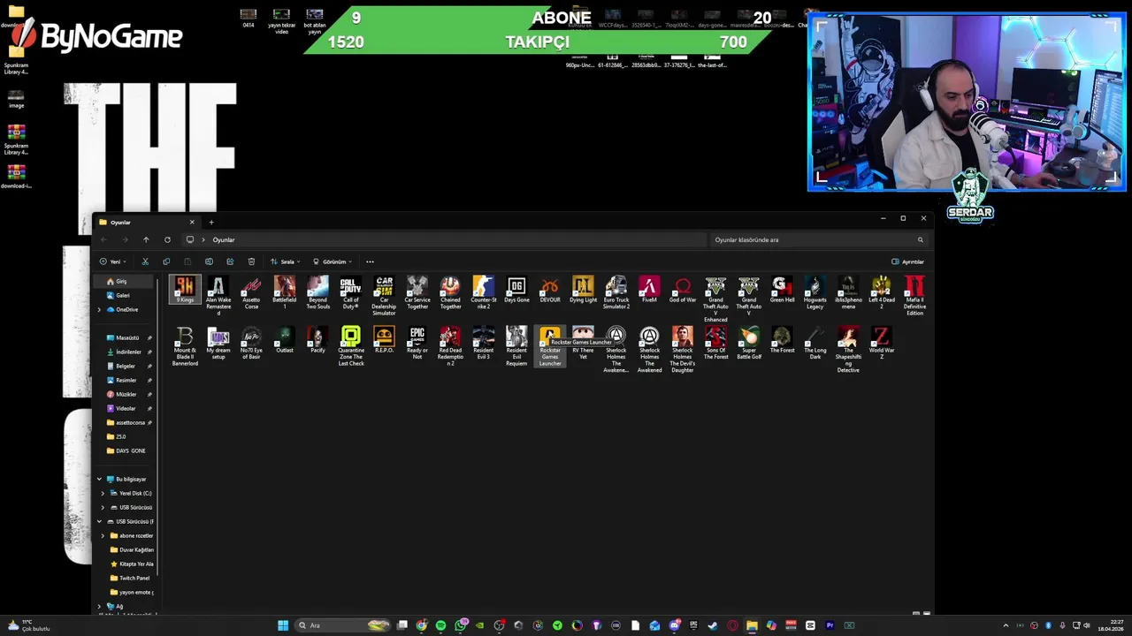Screen dimensions: 1132x636
Task: Select the Days Gone shortcut
Action: pos(516,291)
